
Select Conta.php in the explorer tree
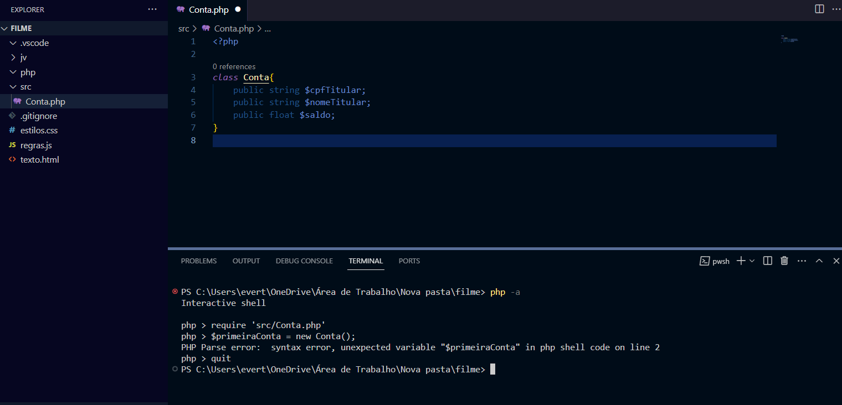coord(84,101)
